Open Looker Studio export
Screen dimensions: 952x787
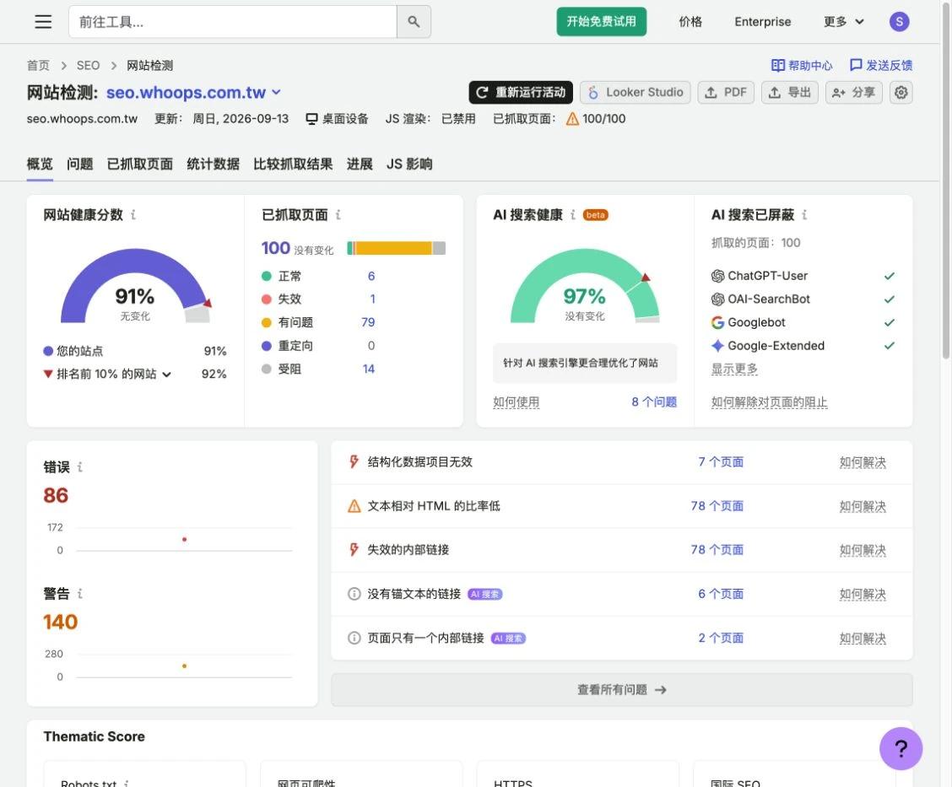[x=635, y=92]
